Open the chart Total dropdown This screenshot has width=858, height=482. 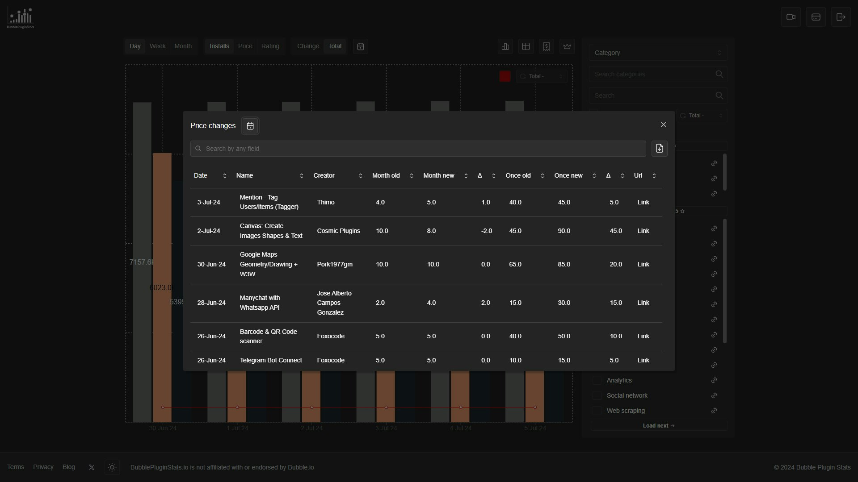(x=542, y=76)
